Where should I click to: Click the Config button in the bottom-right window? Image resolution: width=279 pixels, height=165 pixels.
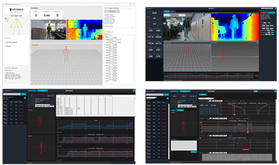tap(256, 91)
